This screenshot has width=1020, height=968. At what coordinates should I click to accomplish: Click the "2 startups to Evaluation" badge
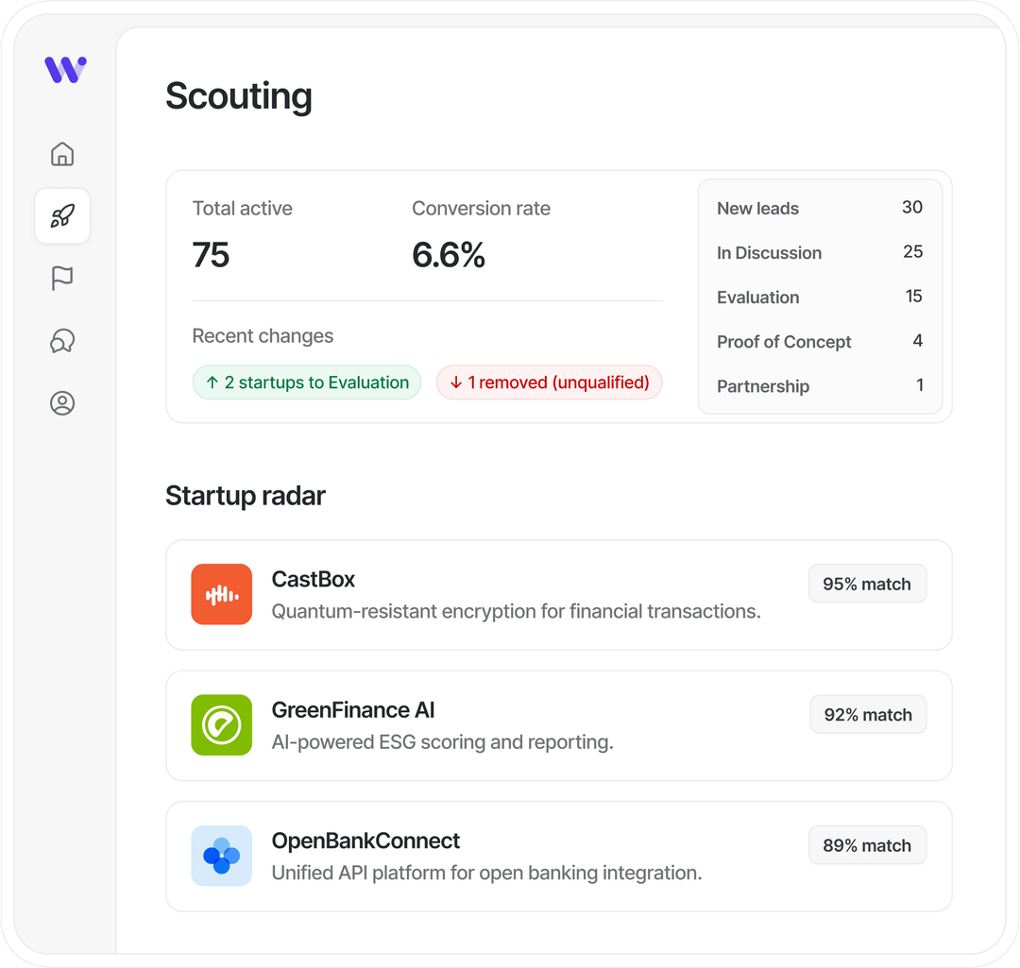[307, 382]
